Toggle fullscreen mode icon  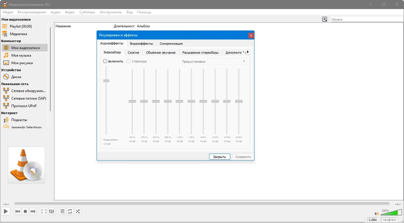44,212
